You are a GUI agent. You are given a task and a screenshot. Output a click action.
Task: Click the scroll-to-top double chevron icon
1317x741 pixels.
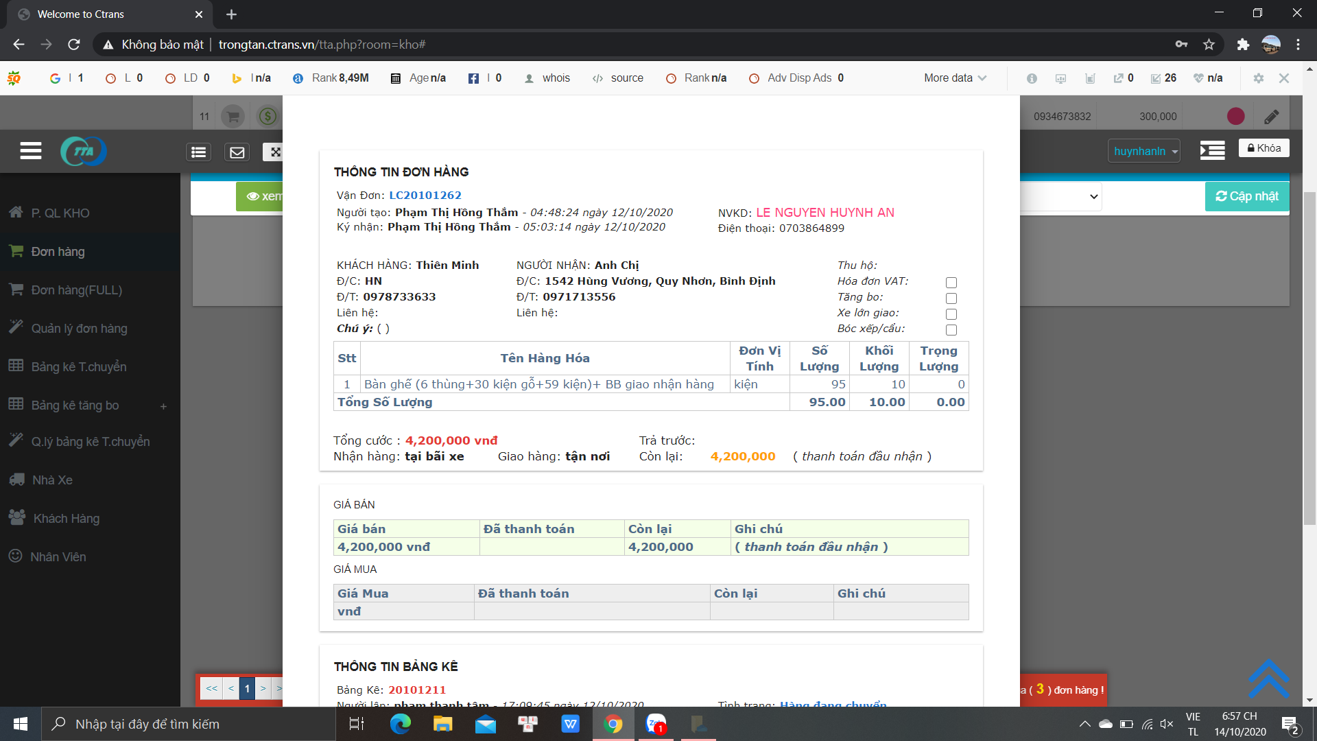coord(1268,678)
